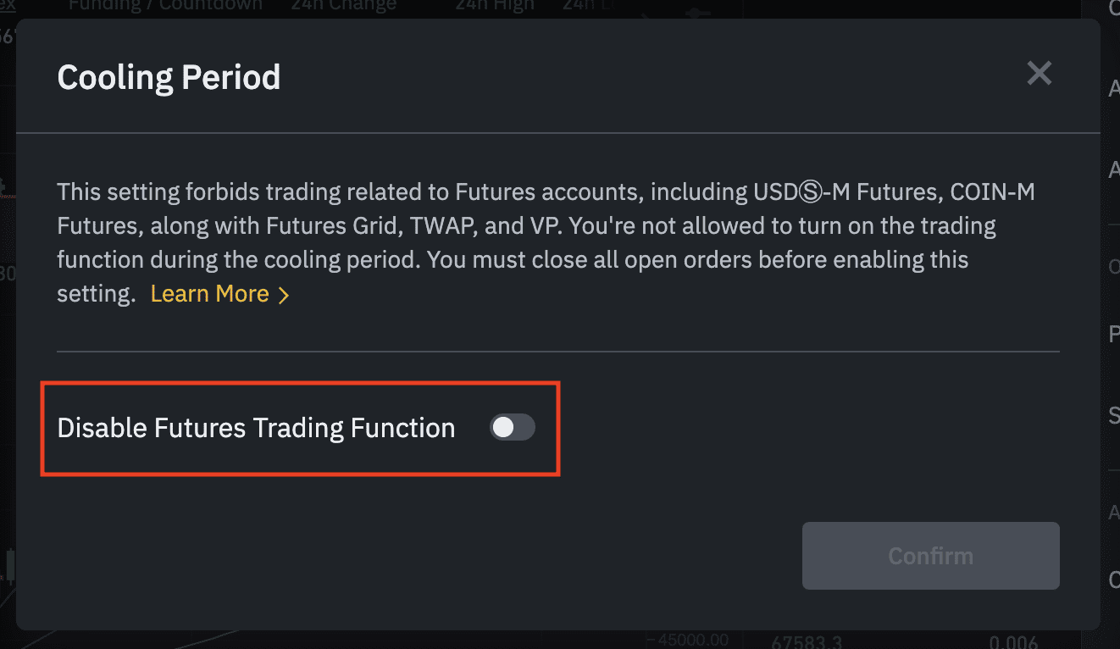The height and width of the screenshot is (649, 1120).
Task: Click the horizontal divider below Learn More
Action: tap(558, 351)
